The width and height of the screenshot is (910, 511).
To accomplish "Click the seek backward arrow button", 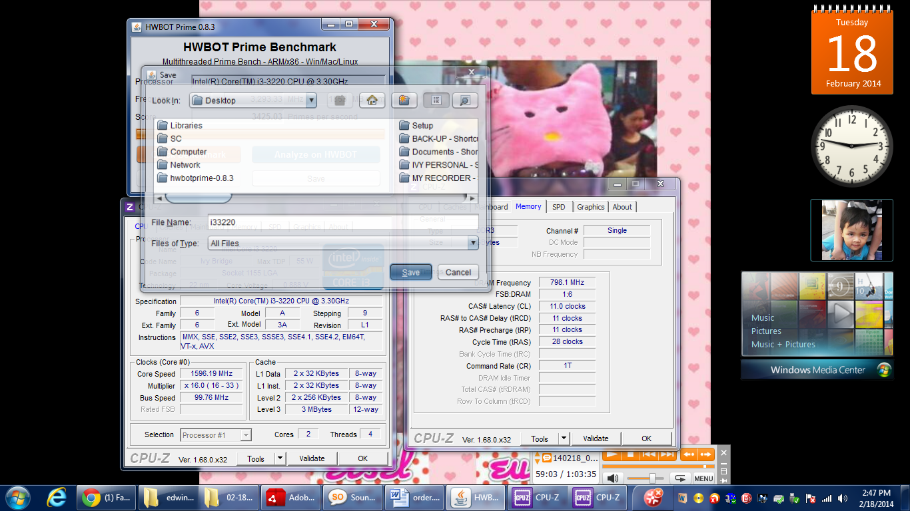I will point(688,455).
